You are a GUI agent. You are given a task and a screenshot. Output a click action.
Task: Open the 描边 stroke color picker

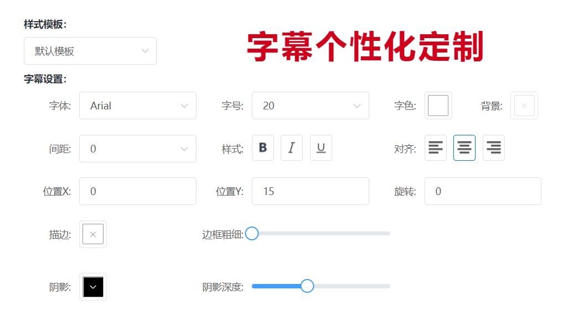point(92,234)
